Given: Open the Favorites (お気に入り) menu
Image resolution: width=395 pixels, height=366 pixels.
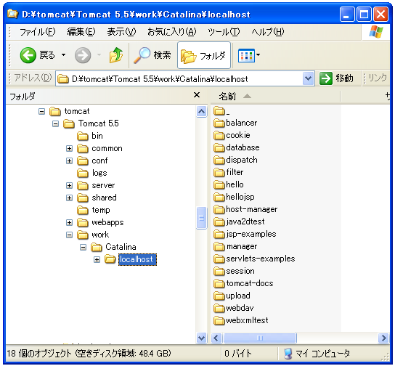Looking at the screenshot, I should 171,32.
